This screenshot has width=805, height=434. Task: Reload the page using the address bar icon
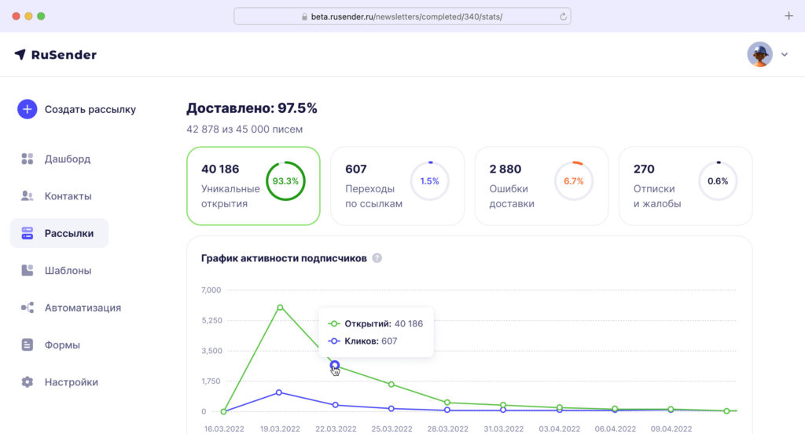(x=563, y=16)
